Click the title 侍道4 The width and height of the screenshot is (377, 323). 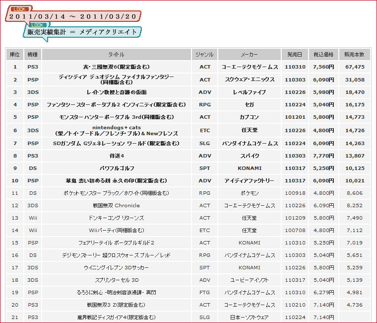[117, 156]
